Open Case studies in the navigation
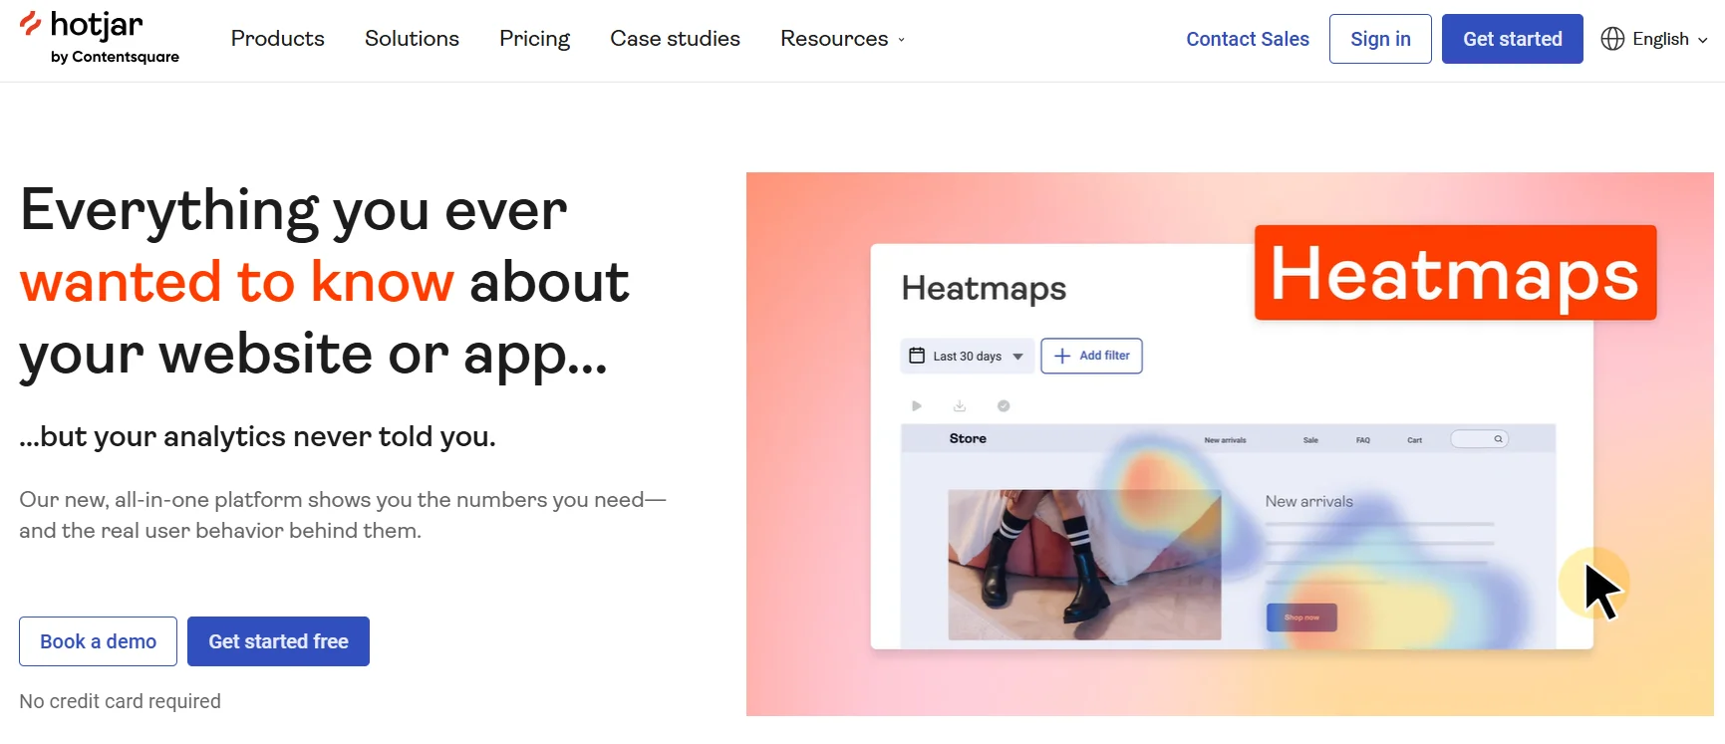Image resolution: width=1725 pixels, height=744 pixels. click(675, 39)
